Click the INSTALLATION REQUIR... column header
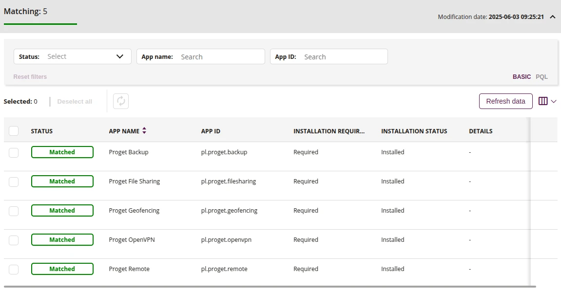The image size is (561, 291). [329, 131]
